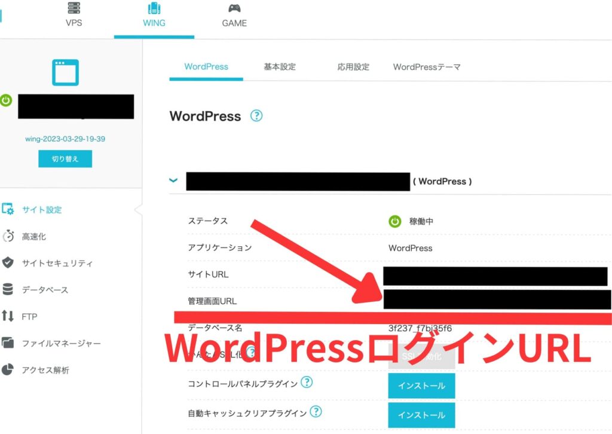Click the help icon beside WordPress heading

coord(256,115)
